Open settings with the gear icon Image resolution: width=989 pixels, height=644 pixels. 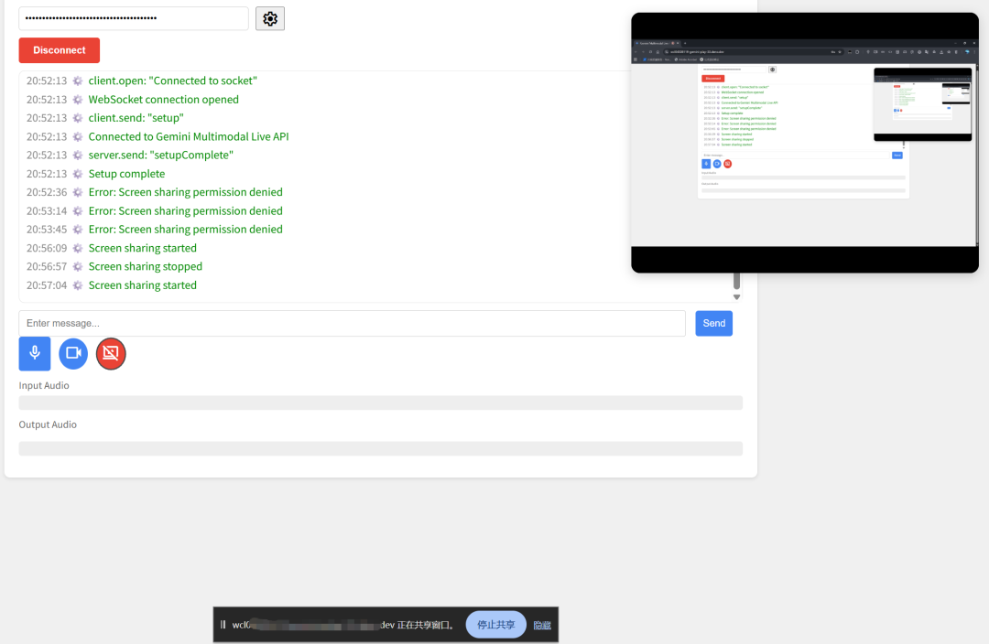point(270,18)
